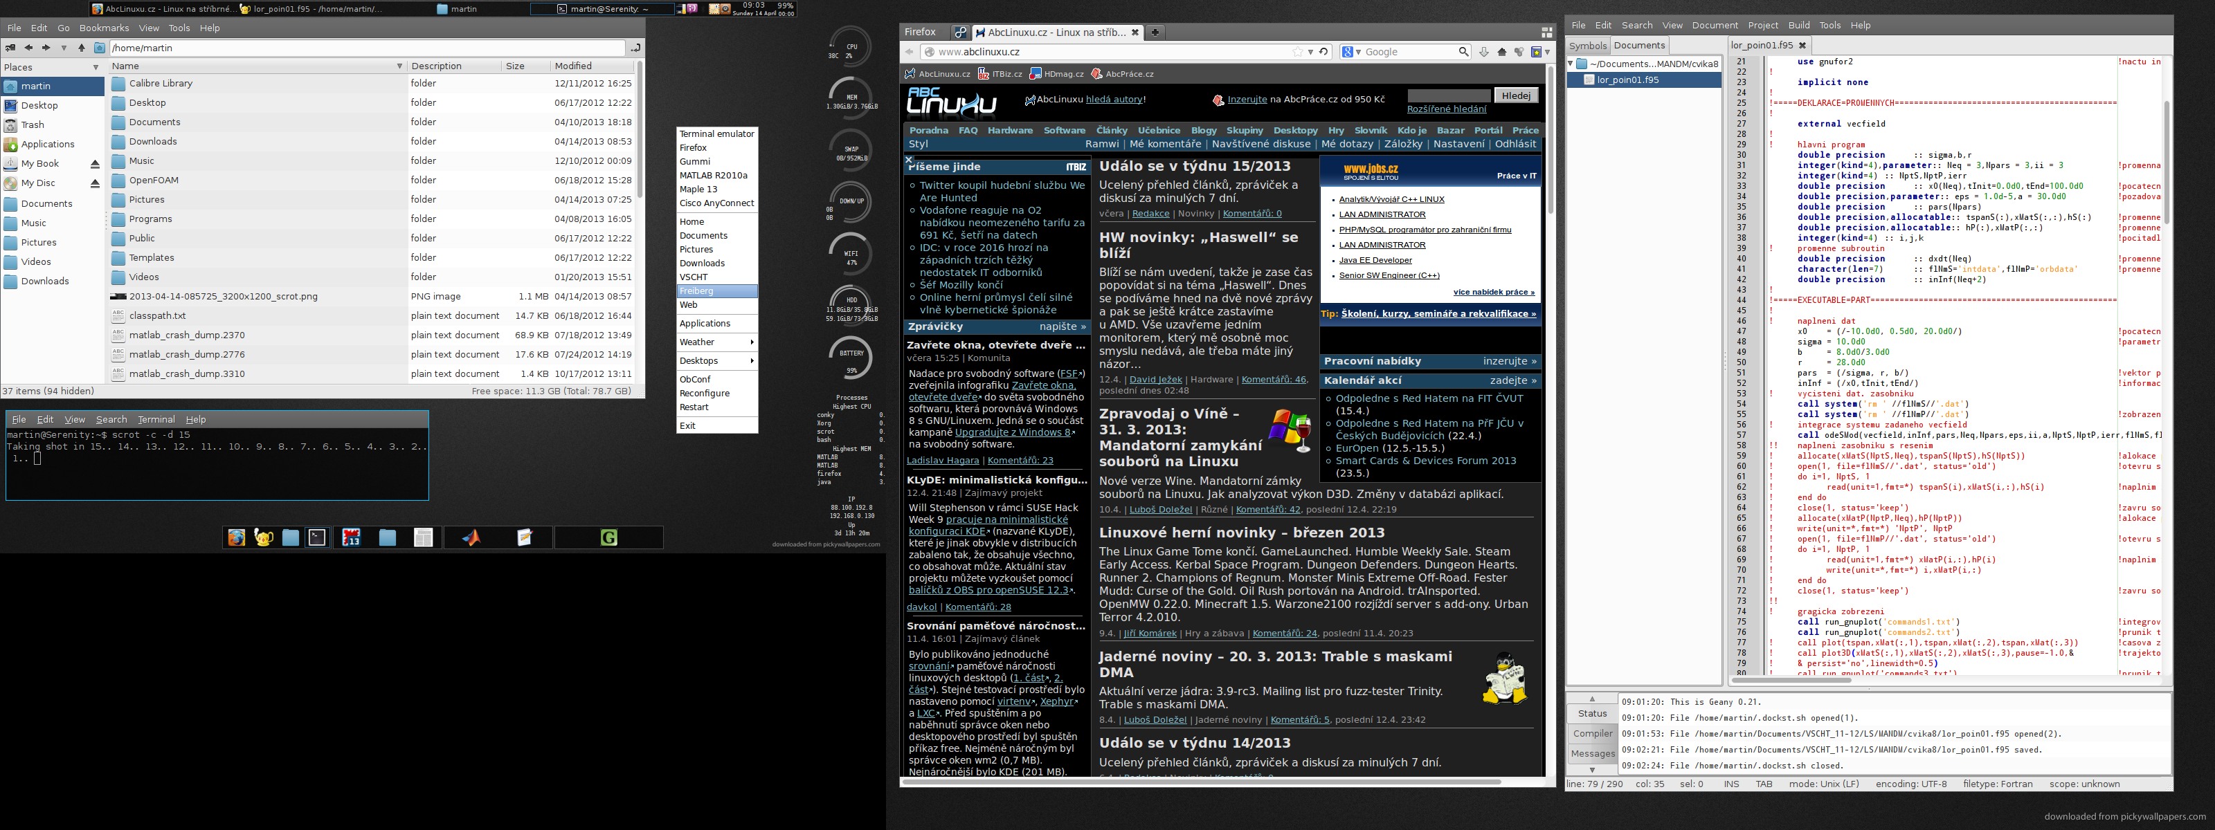
Task: Click the /home/martin path field
Action: click(366, 48)
